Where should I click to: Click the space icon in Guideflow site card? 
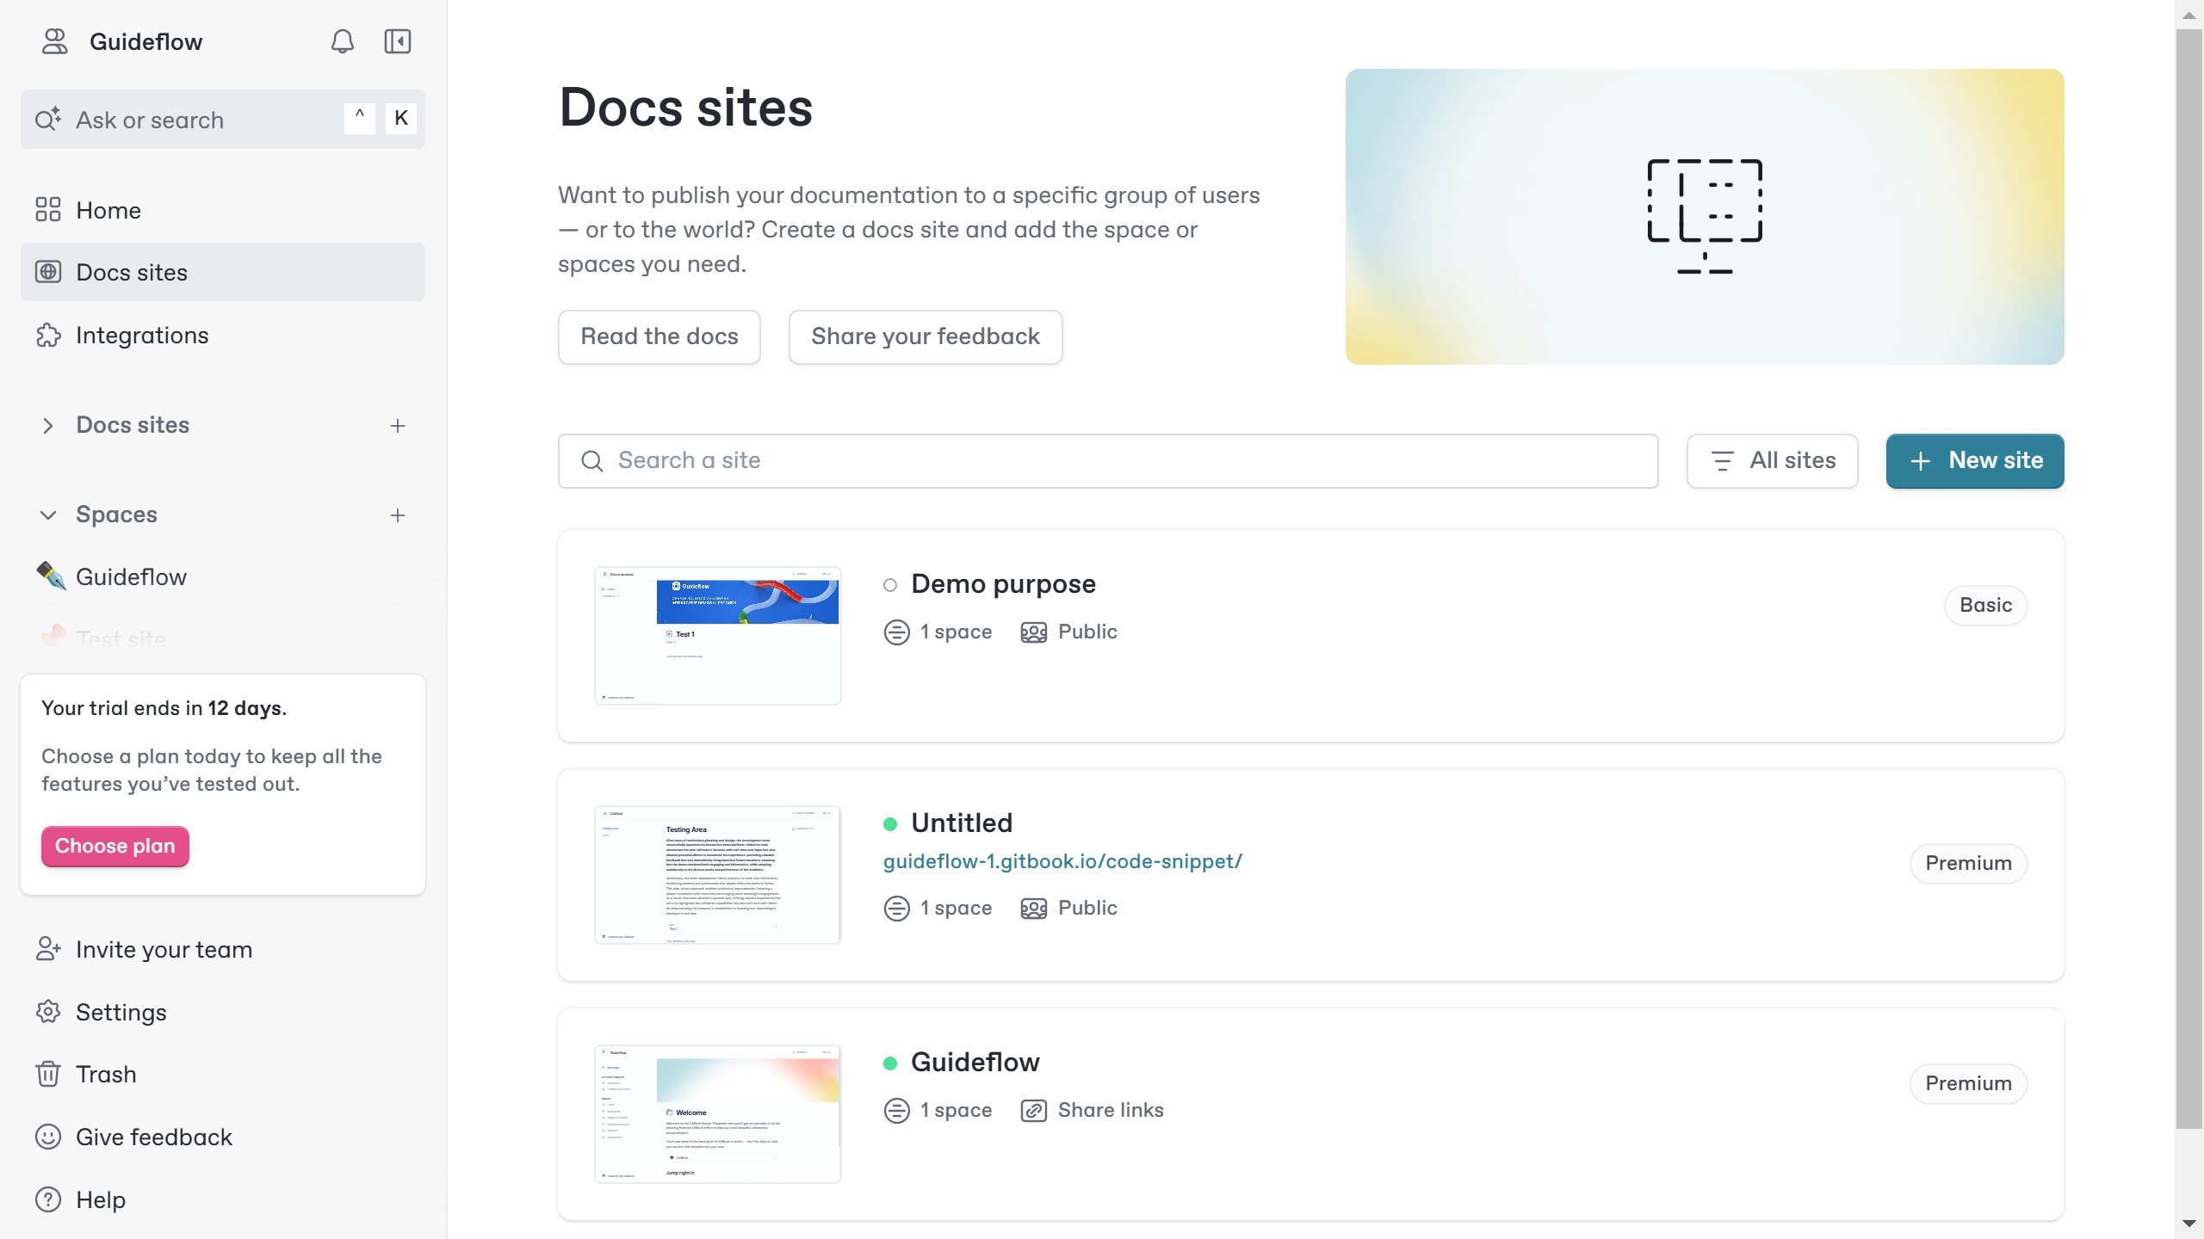[x=897, y=1111]
